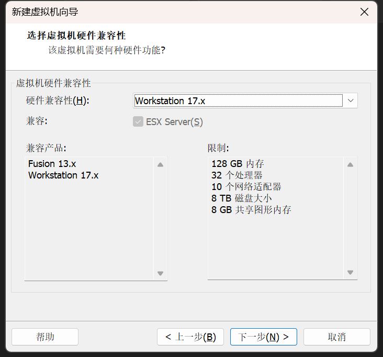
Task: Close the 新建虚拟机向导 dialog
Action: tap(364, 12)
